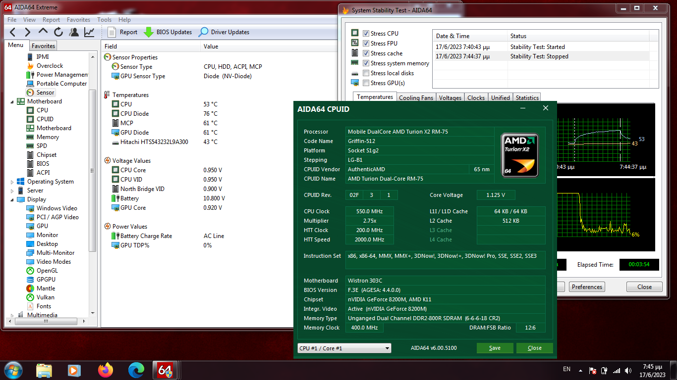Screen dimensions: 677x380
Task: Switch to the Clocks tab
Action: tap(476, 97)
